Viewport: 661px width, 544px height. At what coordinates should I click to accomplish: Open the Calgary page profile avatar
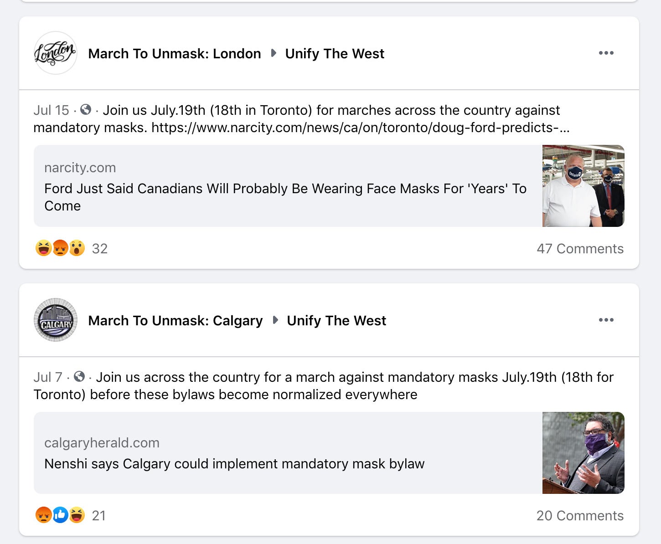pos(56,320)
